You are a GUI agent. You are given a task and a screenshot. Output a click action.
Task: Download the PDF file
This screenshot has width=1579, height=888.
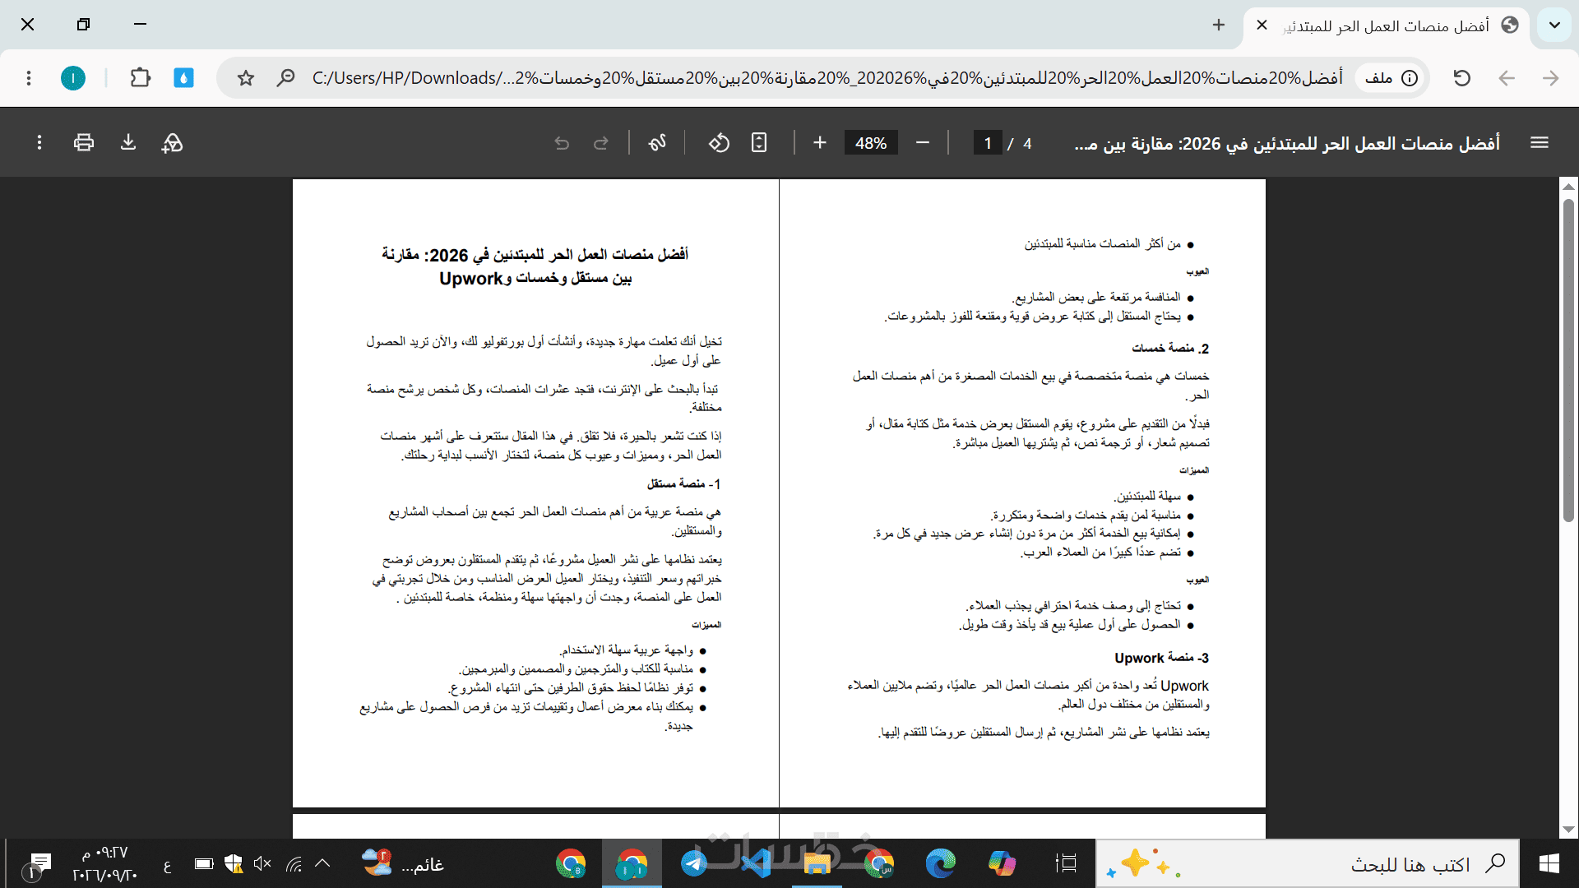click(x=128, y=142)
